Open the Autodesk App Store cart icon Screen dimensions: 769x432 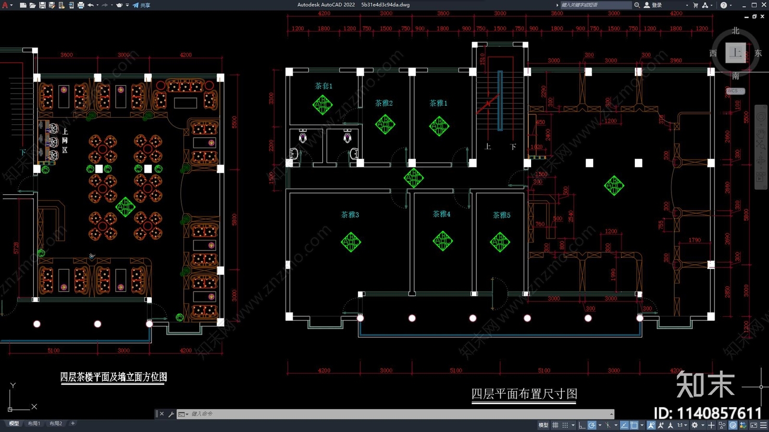[x=695, y=5]
